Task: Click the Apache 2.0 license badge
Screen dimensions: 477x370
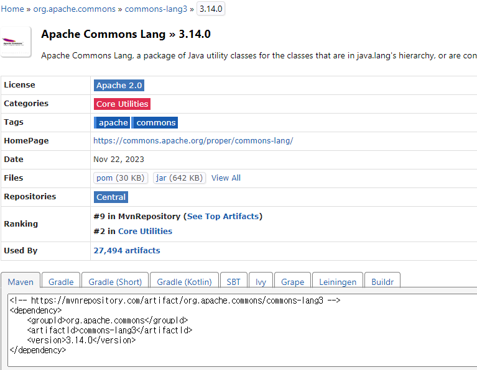Action: (119, 86)
